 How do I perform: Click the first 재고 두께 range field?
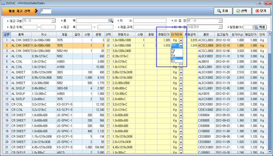(30, 27)
